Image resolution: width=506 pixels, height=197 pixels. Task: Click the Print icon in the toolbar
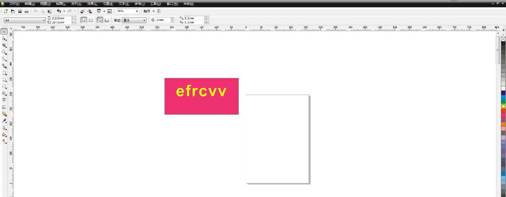[x=27, y=11]
